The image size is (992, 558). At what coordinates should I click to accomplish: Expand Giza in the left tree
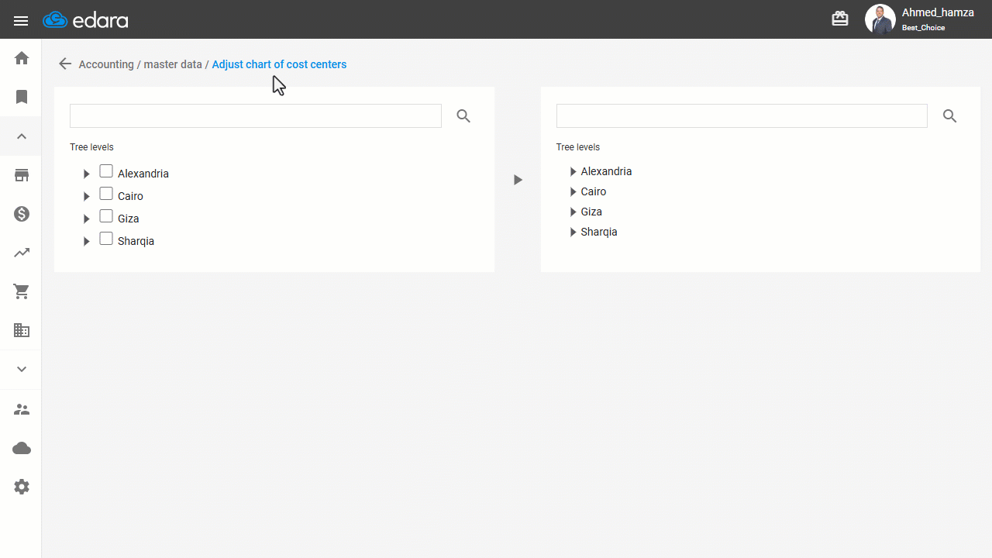(x=87, y=219)
